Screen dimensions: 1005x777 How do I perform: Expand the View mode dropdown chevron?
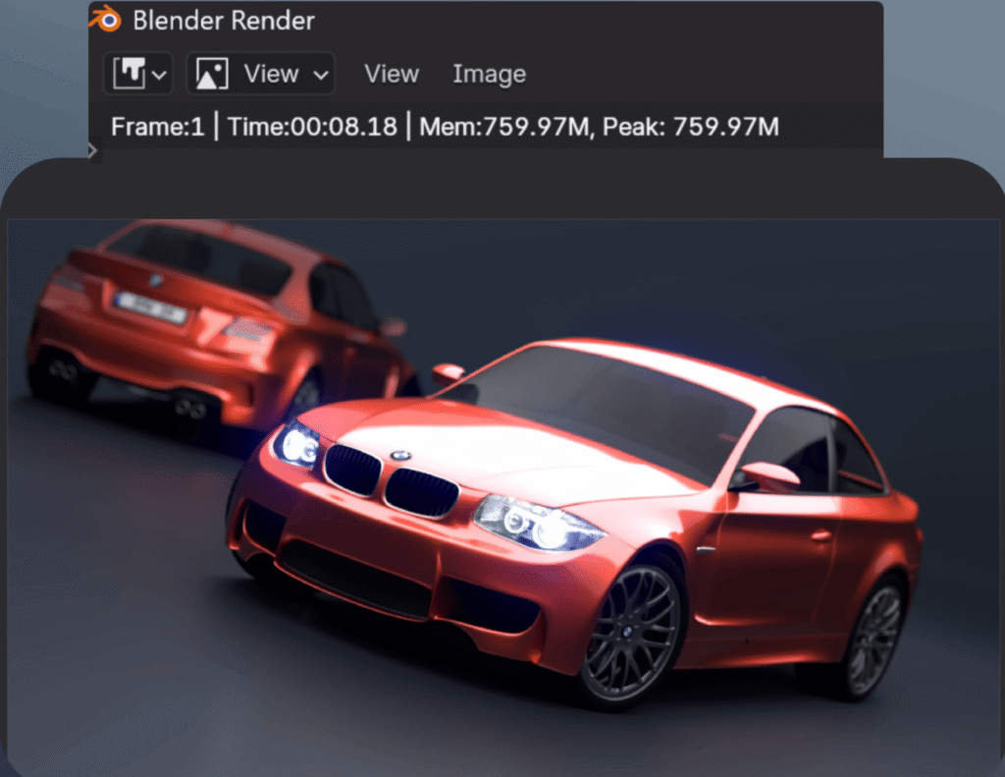coord(320,75)
